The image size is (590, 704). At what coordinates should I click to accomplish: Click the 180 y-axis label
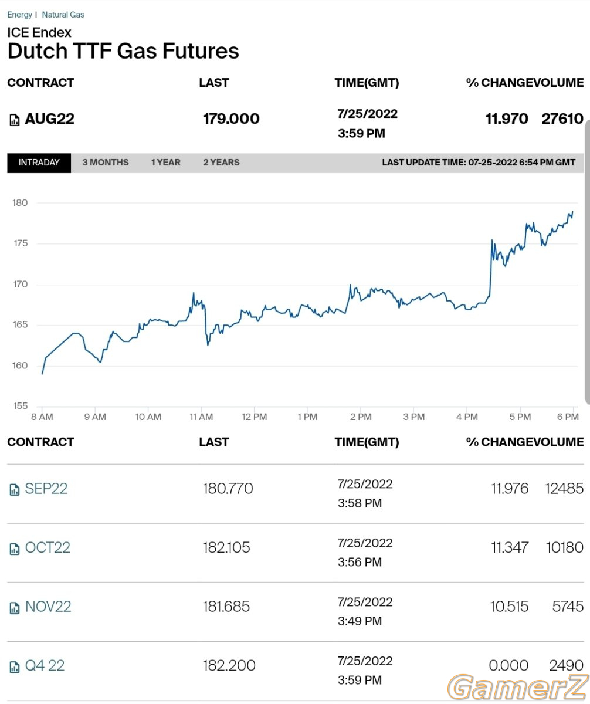(21, 203)
